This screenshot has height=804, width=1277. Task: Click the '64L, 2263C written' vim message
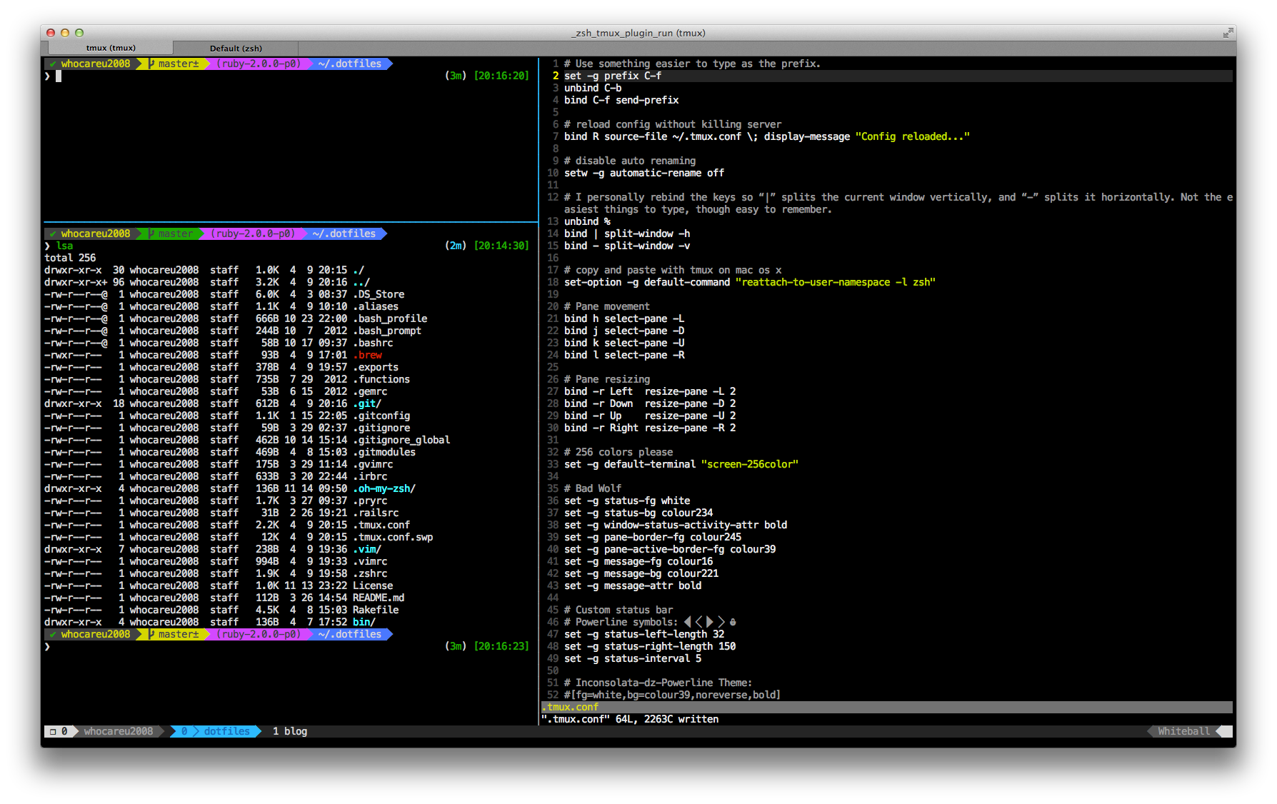667,719
